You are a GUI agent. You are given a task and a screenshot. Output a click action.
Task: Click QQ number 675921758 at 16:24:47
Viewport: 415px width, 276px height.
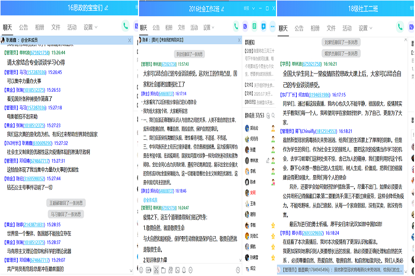pyautogui.click(x=169, y=208)
